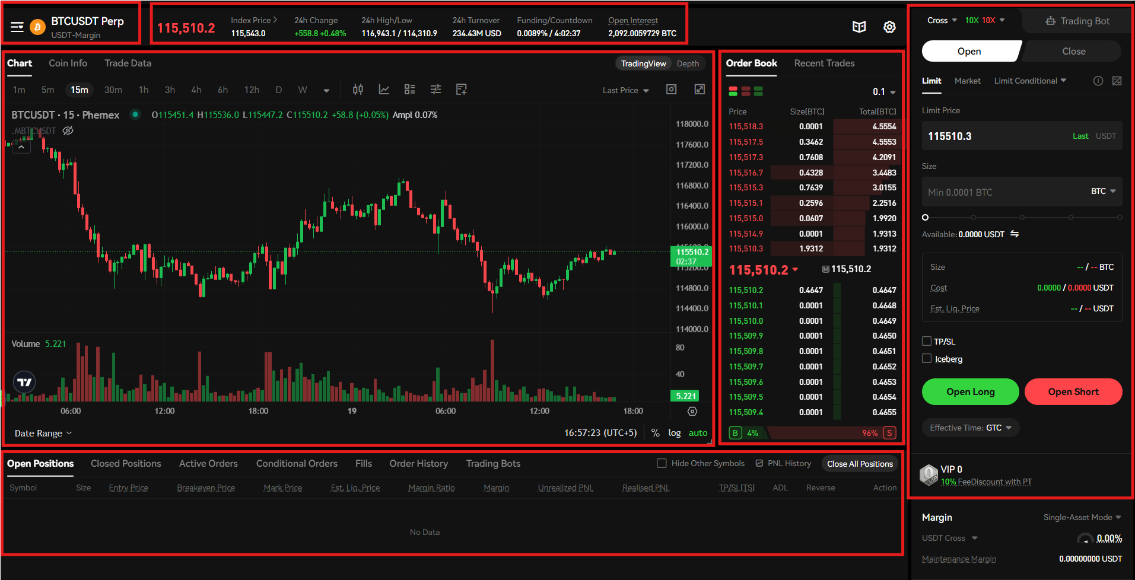Click the Close All Positions button
Viewport: 1135px width, 580px height.
(x=859, y=463)
